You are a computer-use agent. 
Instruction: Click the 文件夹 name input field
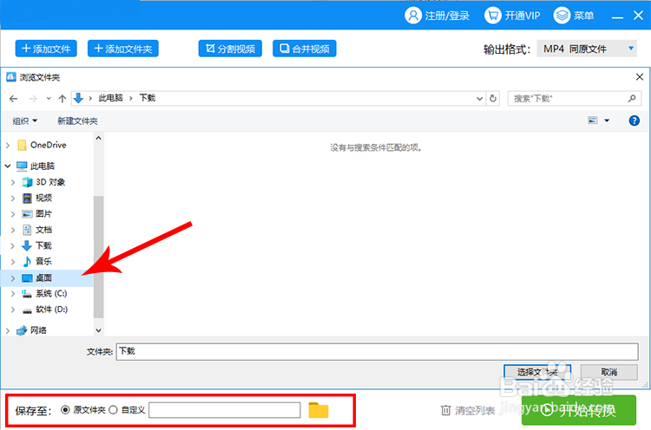[377, 352]
